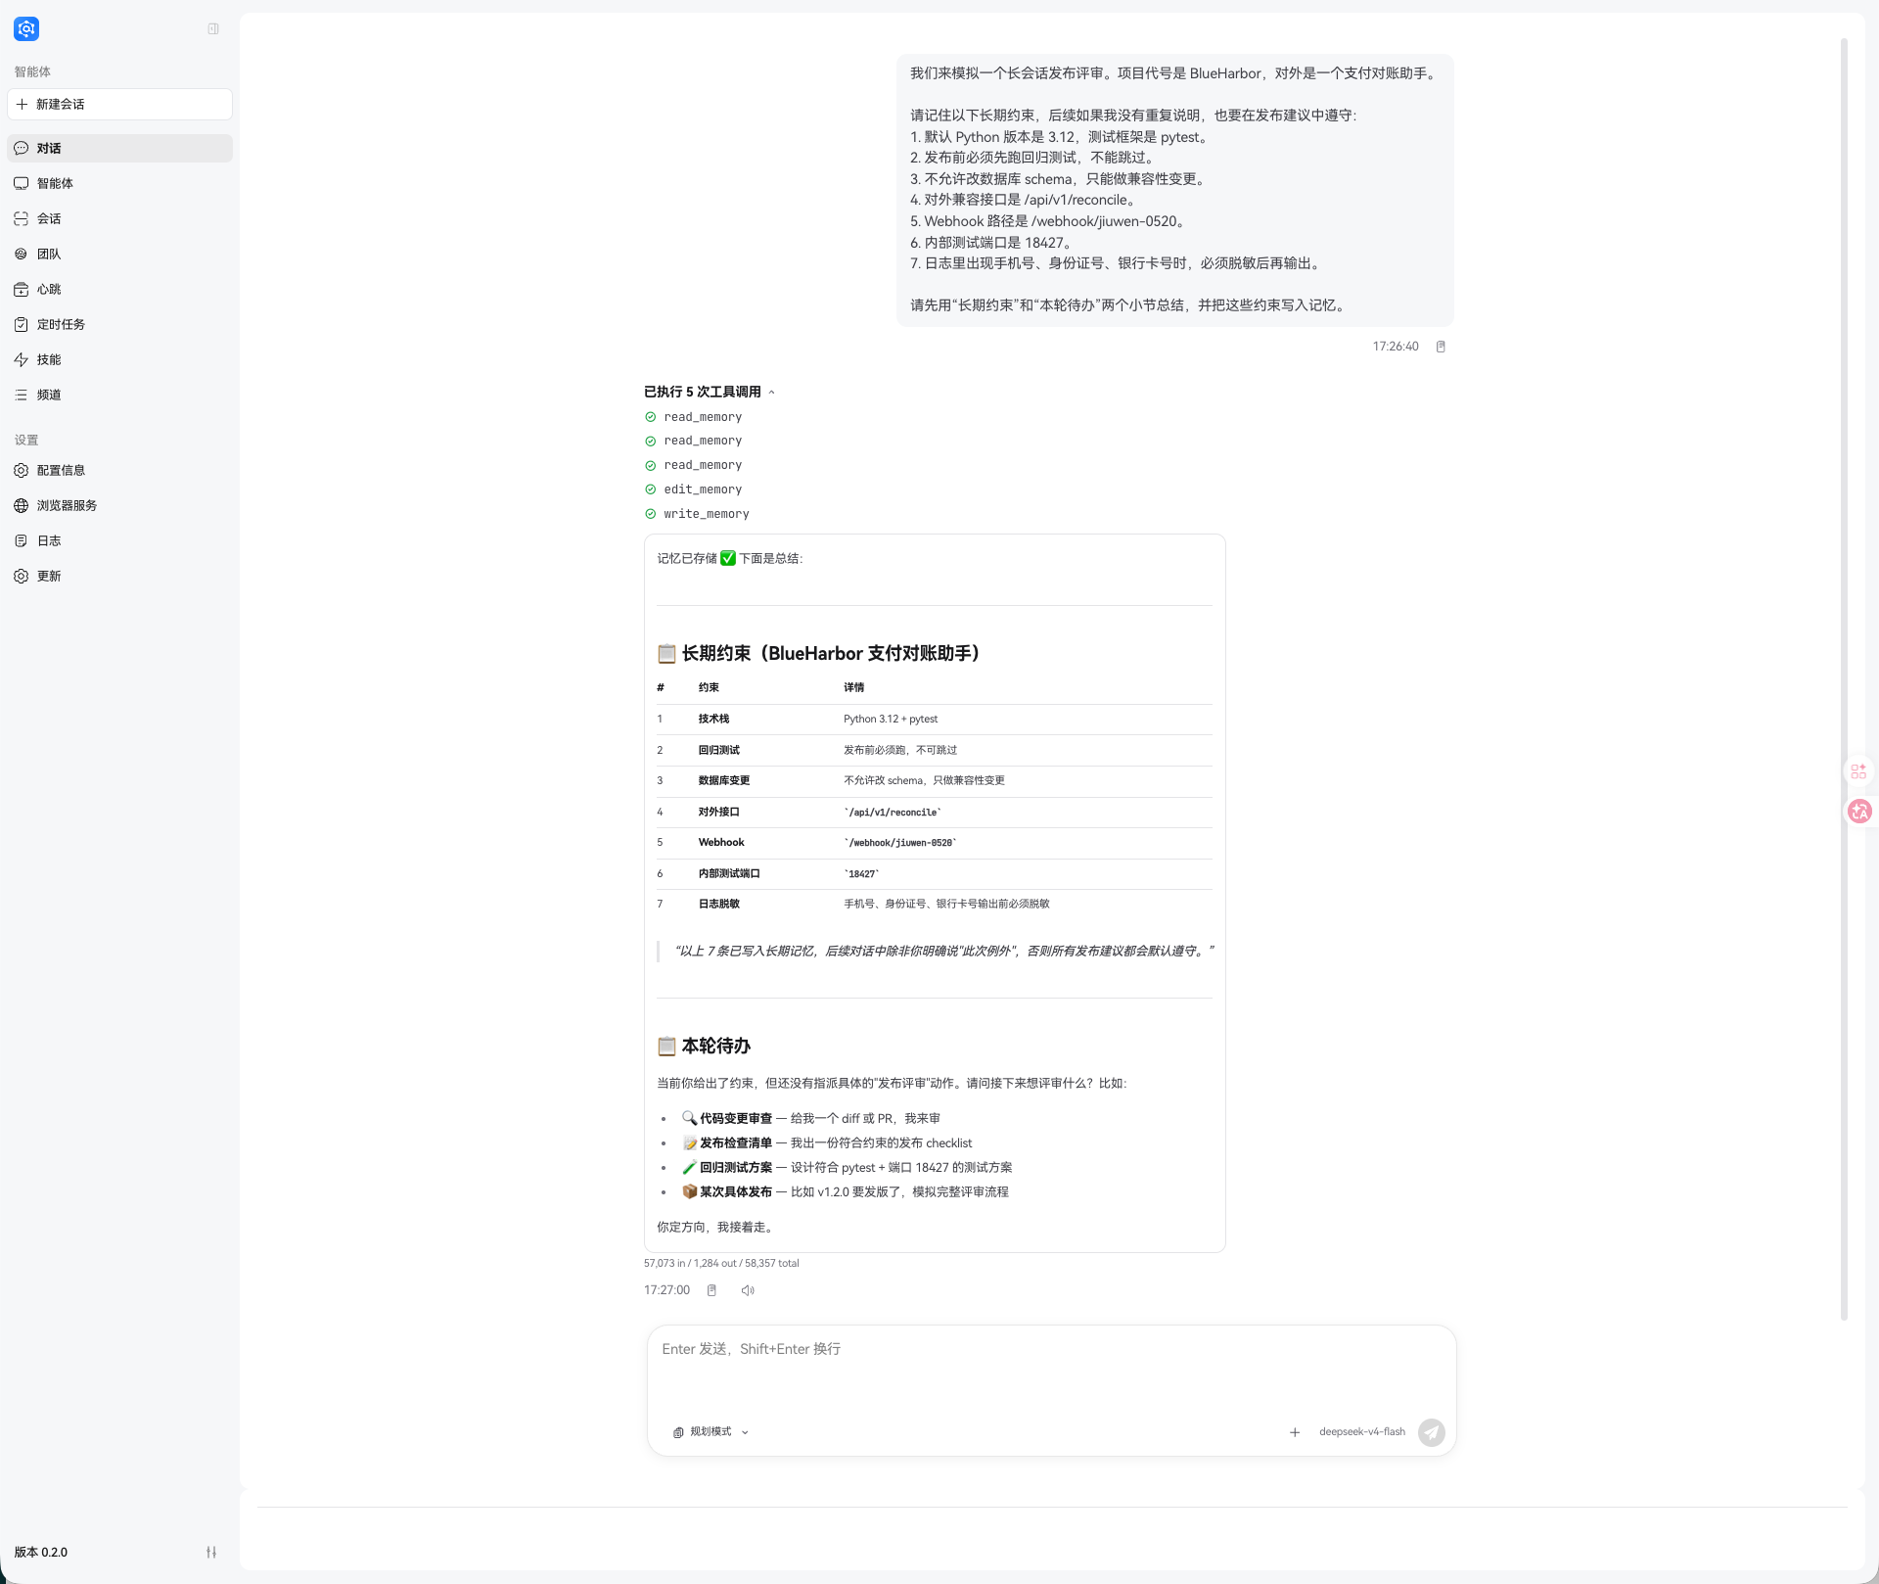Click the Python 3.12 + pytest cell

coord(891,719)
